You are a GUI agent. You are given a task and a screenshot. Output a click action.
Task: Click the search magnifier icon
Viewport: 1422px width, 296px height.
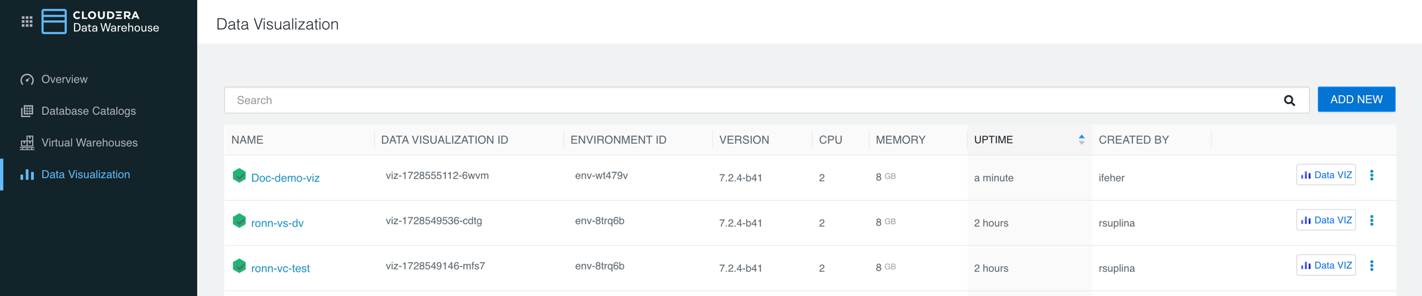(x=1289, y=101)
